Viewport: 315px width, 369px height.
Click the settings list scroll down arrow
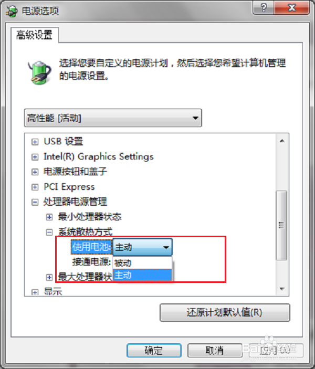coord(282,289)
